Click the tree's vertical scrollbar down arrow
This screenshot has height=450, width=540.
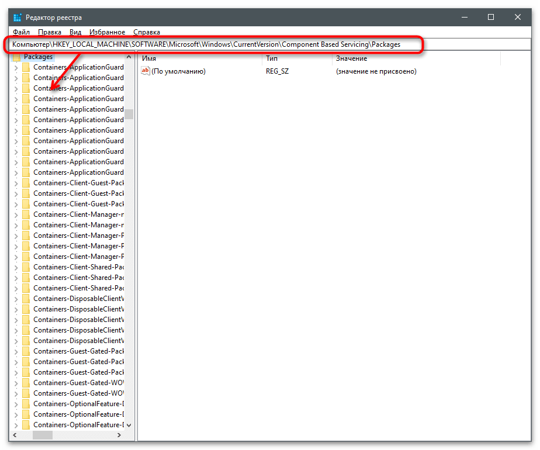(129, 425)
